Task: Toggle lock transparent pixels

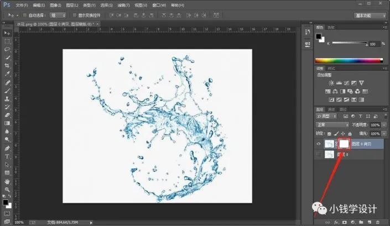Action: click(x=329, y=134)
